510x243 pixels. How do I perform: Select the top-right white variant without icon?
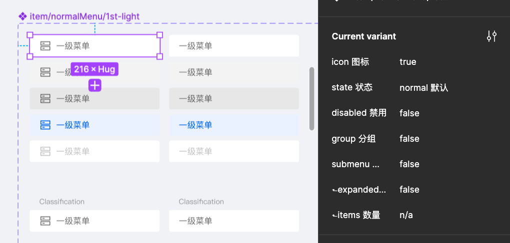[233, 46]
